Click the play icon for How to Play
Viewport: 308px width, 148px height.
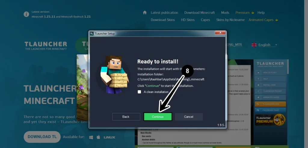pos(258,72)
